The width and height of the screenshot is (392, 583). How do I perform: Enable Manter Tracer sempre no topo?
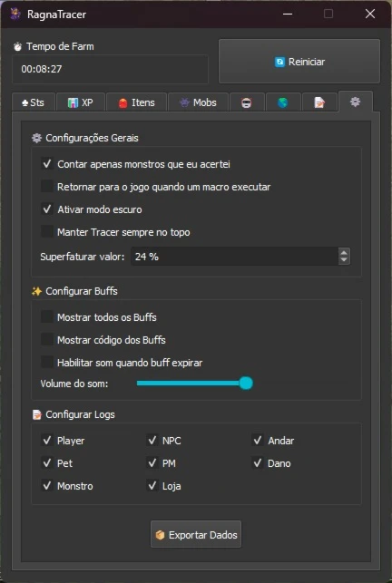47,232
